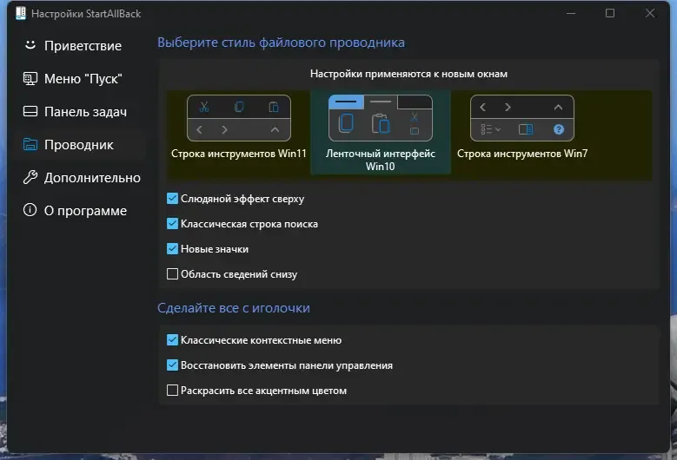
Task: Disable Классические контекстные меню
Action: [172, 339]
